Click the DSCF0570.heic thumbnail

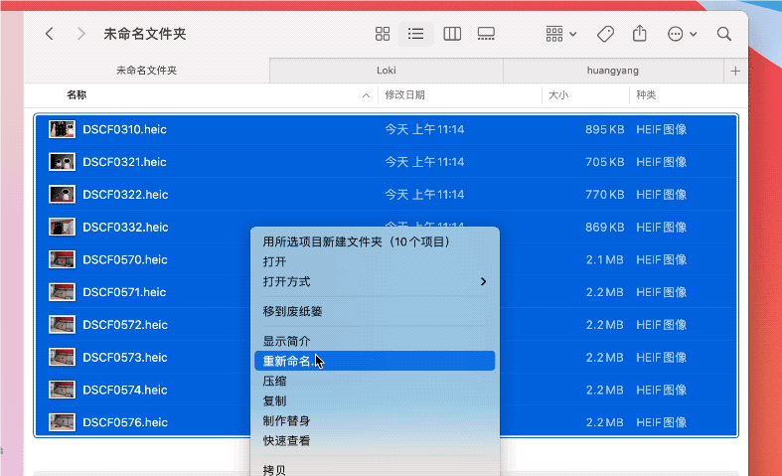point(62,259)
